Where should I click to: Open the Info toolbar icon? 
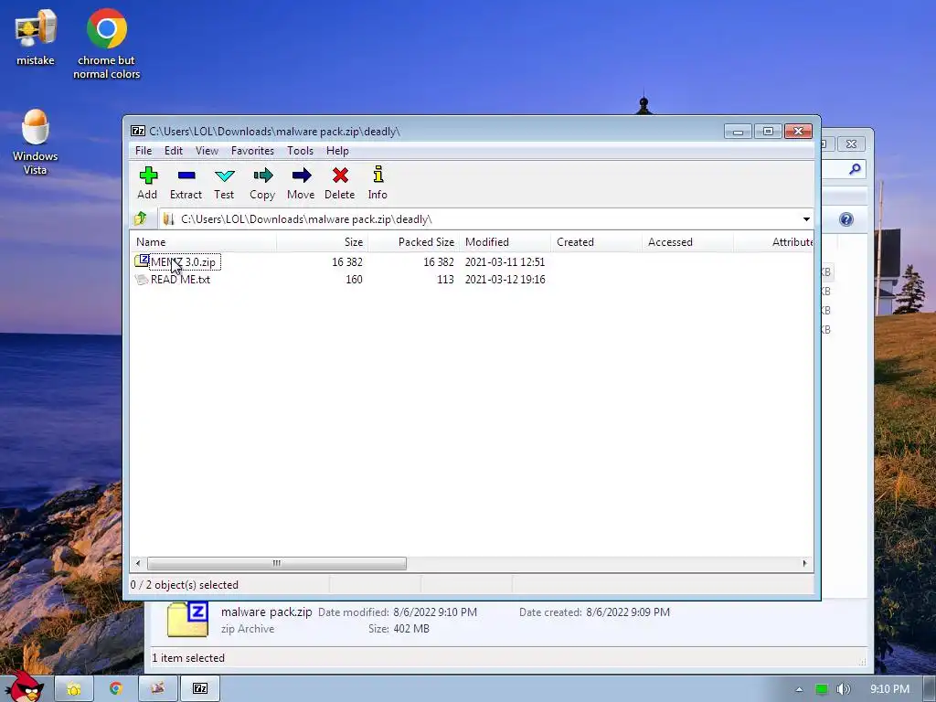[x=378, y=175]
